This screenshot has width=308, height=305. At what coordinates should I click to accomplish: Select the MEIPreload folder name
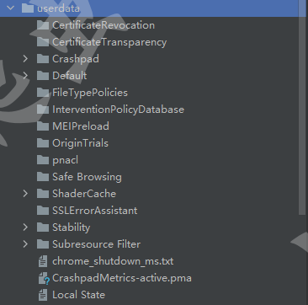(81, 126)
